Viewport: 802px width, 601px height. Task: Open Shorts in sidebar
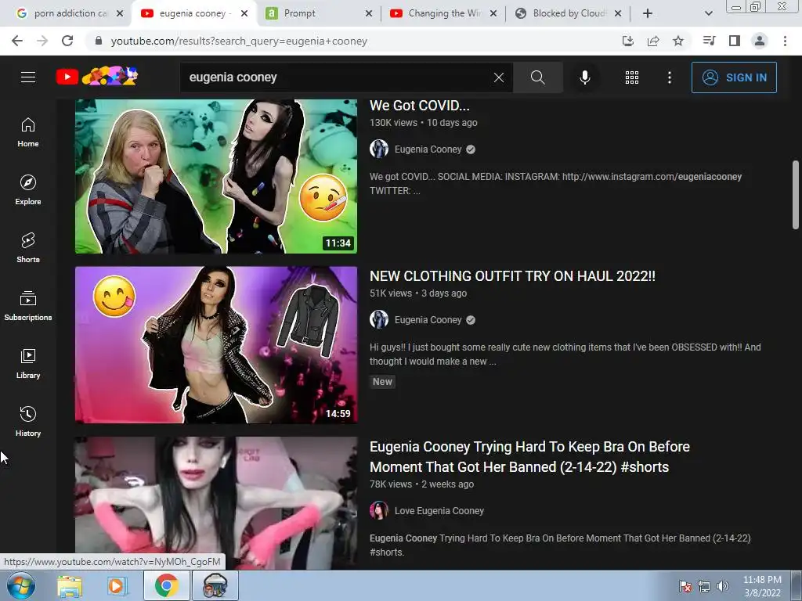point(28,248)
